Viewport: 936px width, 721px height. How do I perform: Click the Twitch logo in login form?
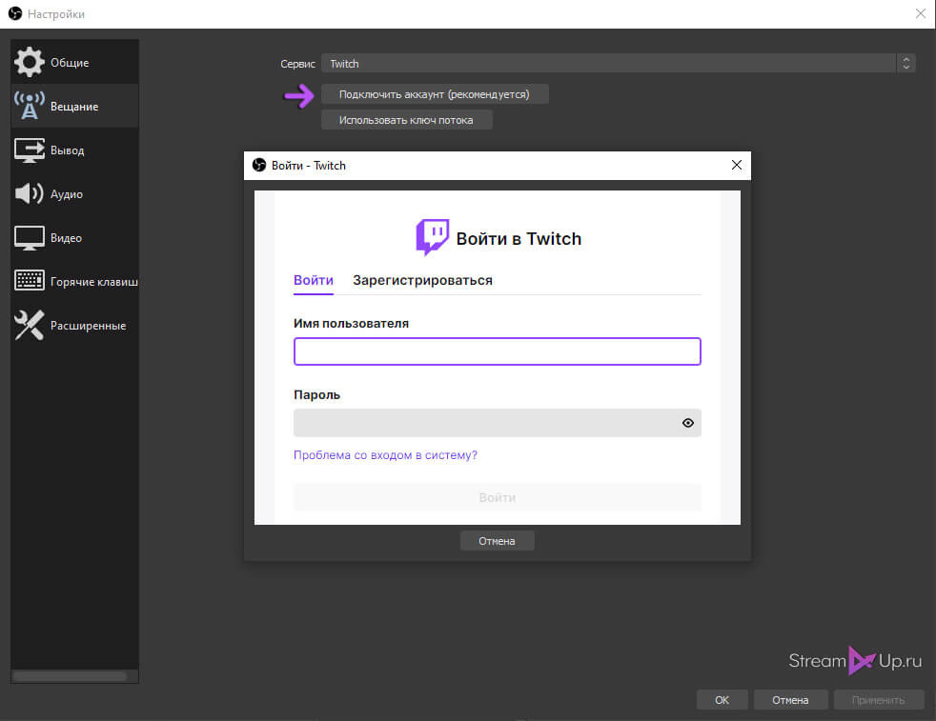tap(432, 237)
